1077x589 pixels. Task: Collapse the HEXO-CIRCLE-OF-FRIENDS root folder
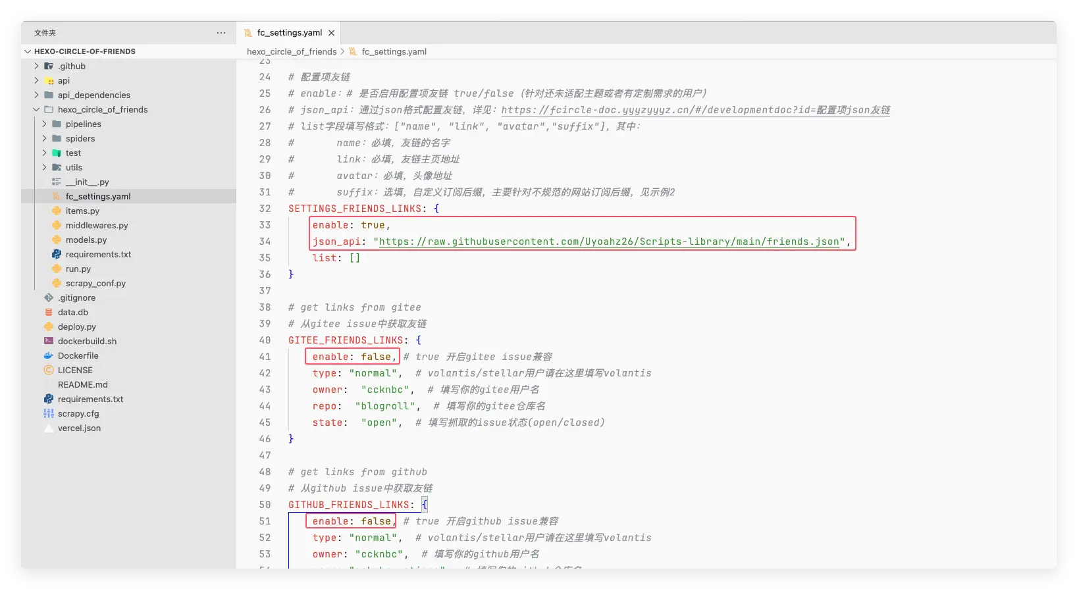click(x=28, y=51)
